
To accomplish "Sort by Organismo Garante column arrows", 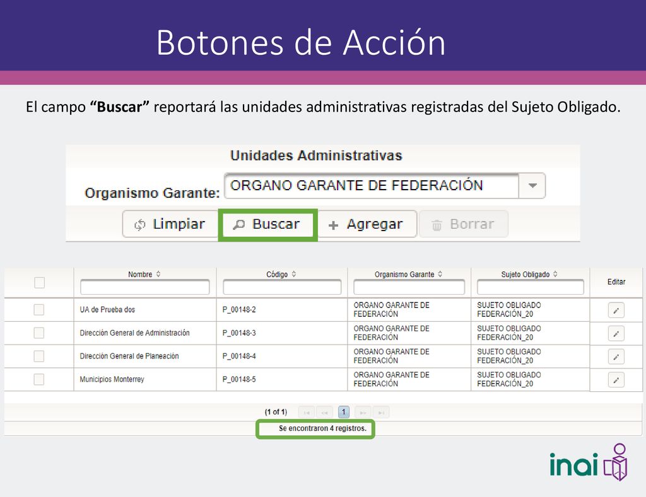I will coord(440,274).
